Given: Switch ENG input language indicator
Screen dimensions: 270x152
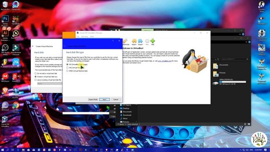Looking at the screenshot, I should 251,150.
